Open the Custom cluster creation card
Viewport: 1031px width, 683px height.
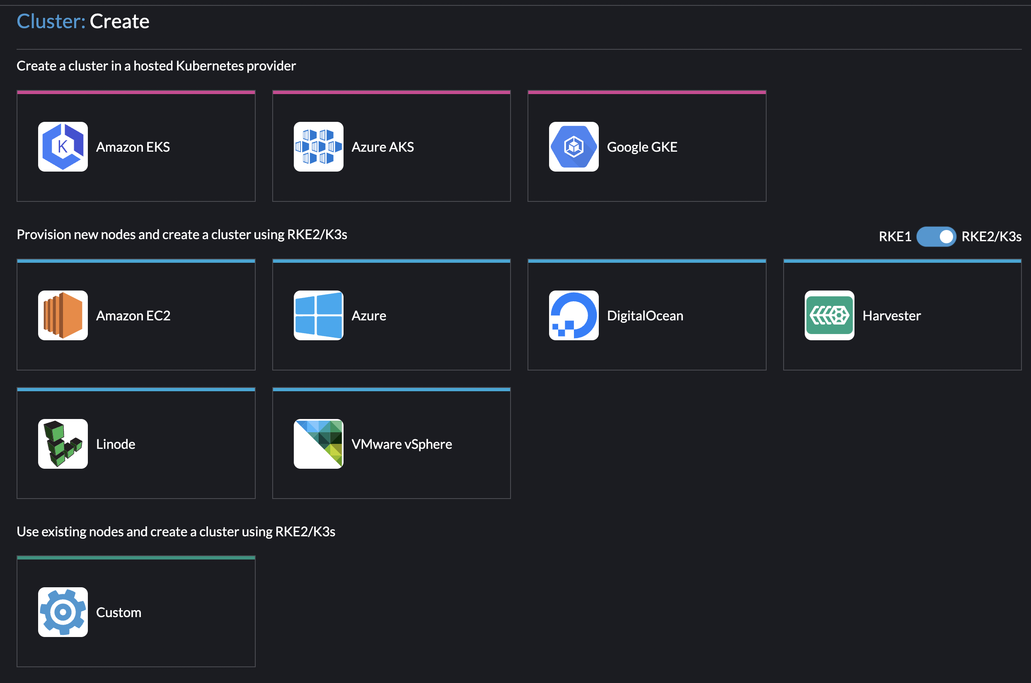click(136, 612)
